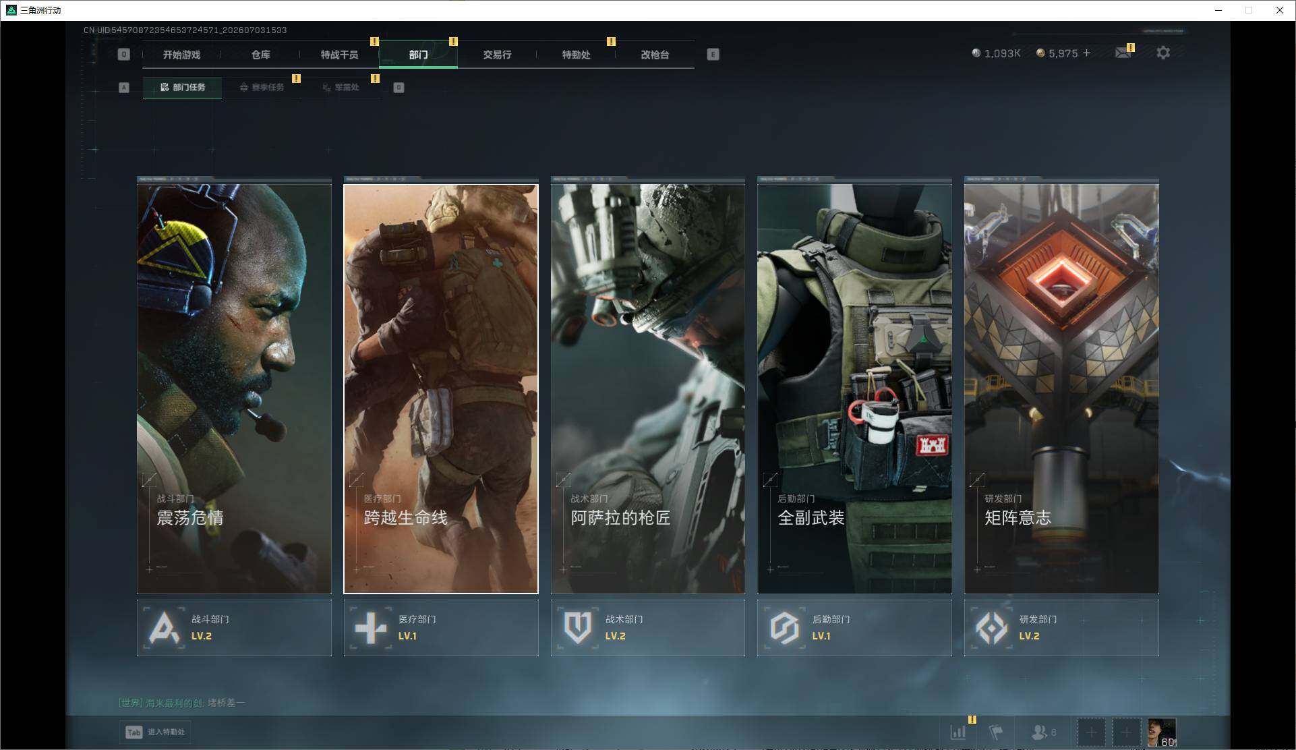Click the notification badge on 赛季任务
Viewport: 1296px width, 750px height.
coord(296,79)
